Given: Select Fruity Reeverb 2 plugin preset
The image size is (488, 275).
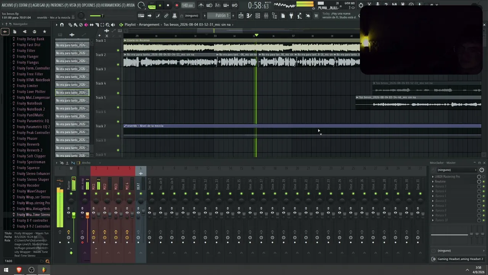Looking at the screenshot, I should tap(30, 150).
